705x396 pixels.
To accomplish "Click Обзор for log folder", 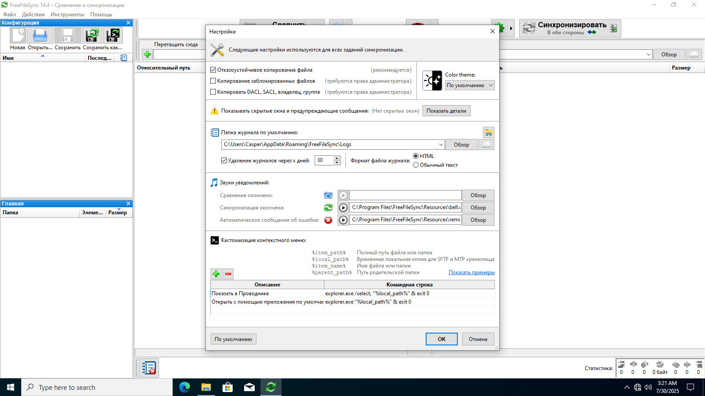I will [x=461, y=144].
